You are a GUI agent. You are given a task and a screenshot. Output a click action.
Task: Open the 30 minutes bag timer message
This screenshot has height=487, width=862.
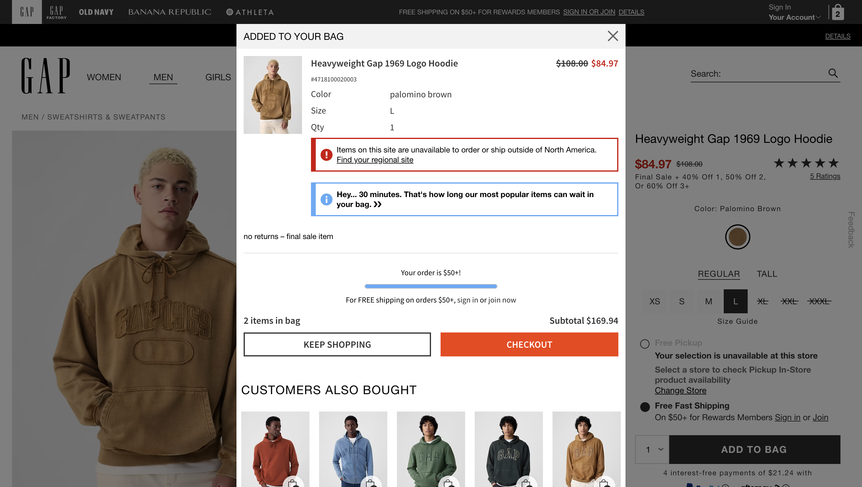465,199
